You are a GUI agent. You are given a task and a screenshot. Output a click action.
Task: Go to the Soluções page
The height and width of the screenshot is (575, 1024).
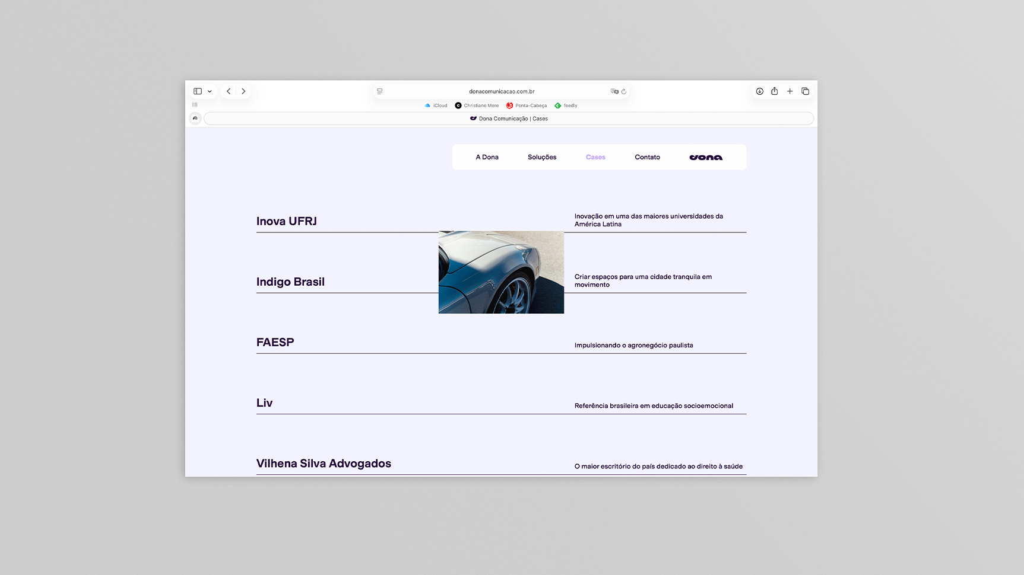point(542,157)
